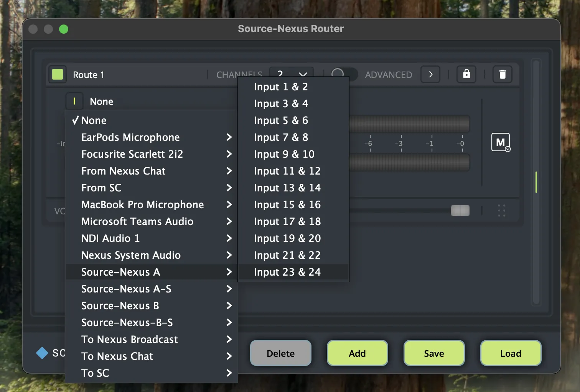This screenshot has width=580, height=392.
Task: Open Source-Nexus-B-S submenu
Action: pos(152,322)
